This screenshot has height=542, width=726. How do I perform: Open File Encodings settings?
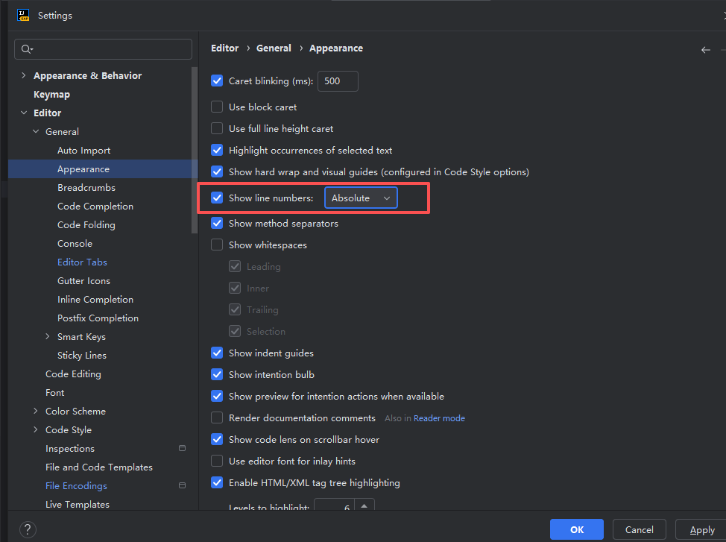click(x=76, y=486)
